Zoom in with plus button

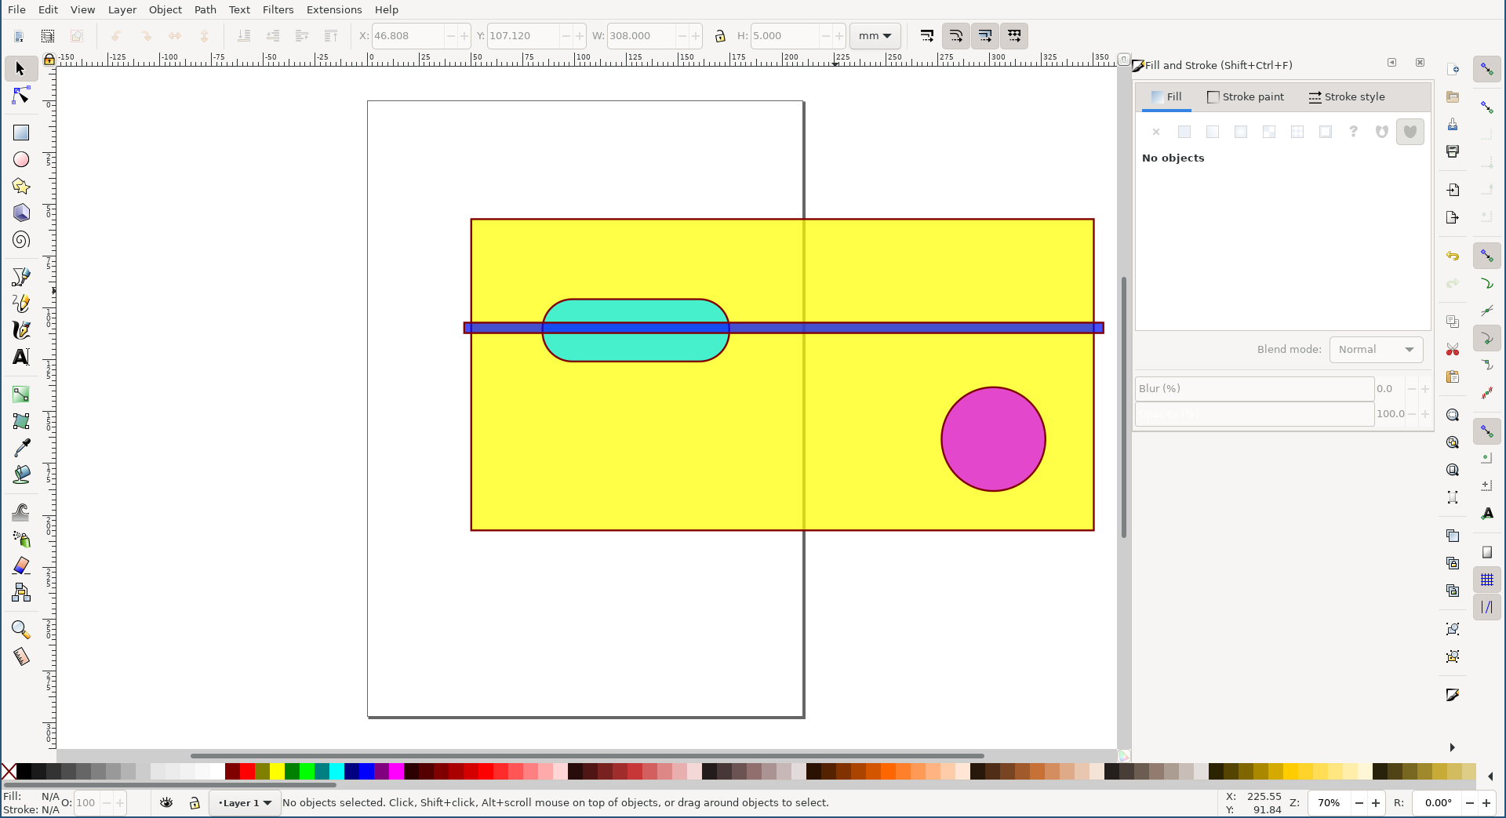pyautogui.click(x=1376, y=803)
